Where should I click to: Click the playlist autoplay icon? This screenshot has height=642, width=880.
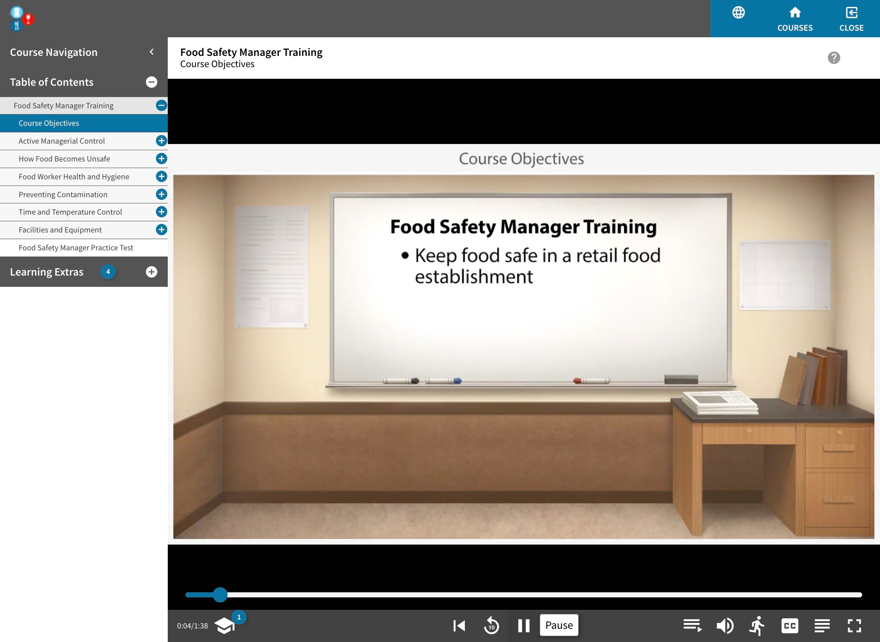[x=692, y=625]
